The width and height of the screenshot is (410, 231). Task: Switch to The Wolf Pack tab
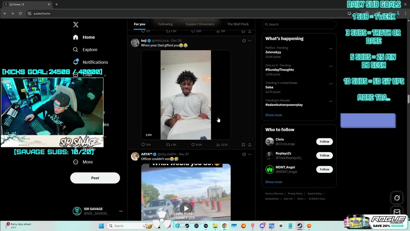238,24
